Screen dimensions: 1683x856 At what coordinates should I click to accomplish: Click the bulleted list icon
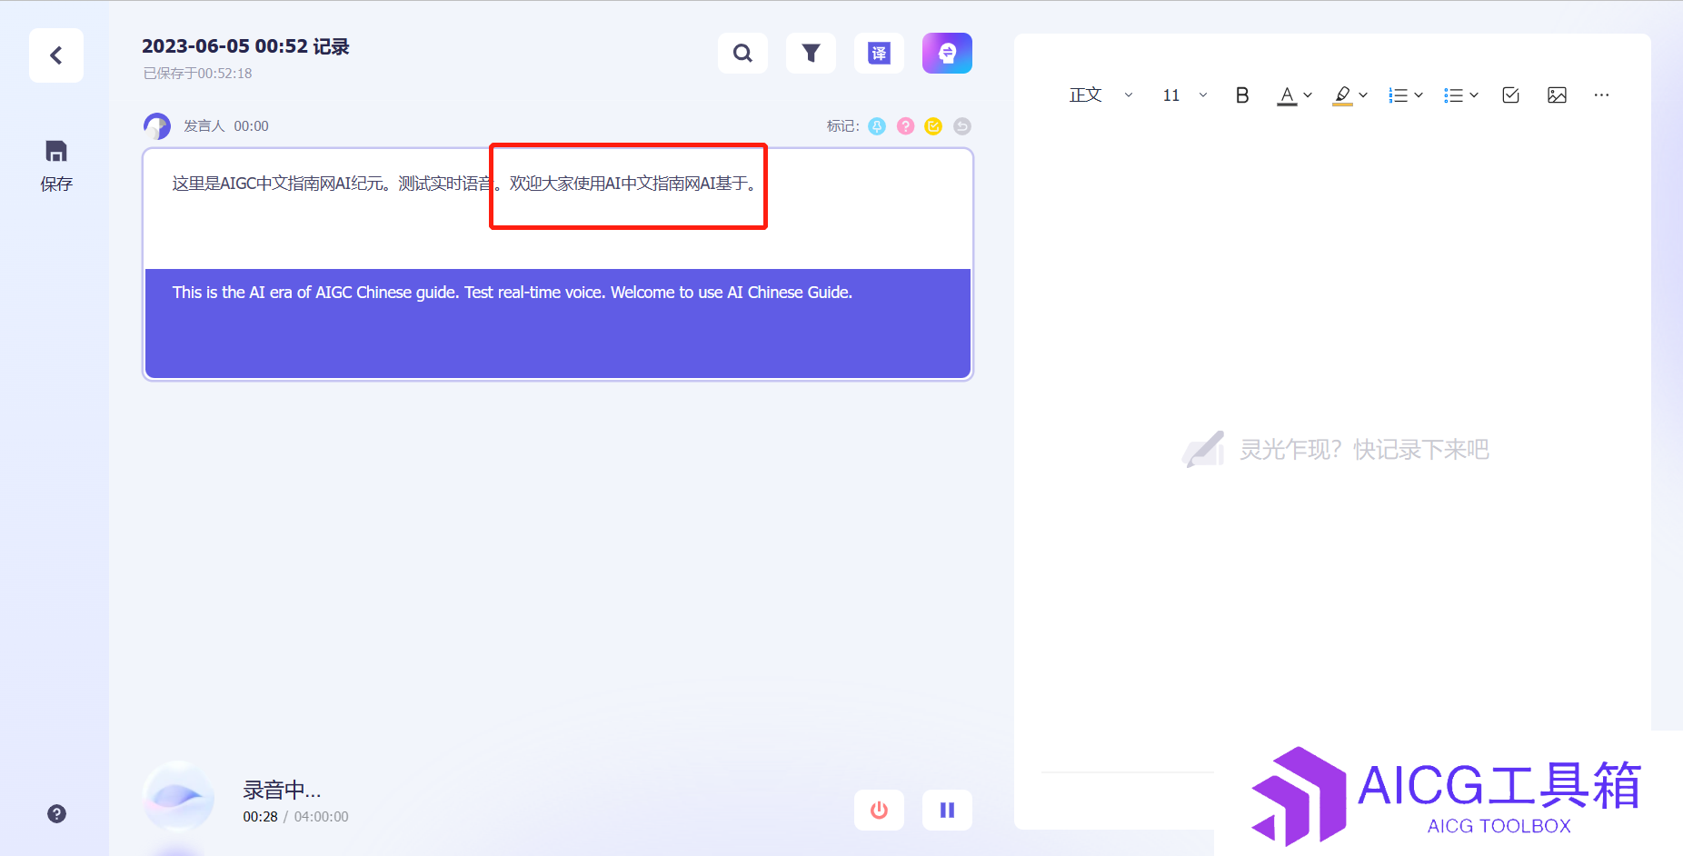tap(1453, 95)
